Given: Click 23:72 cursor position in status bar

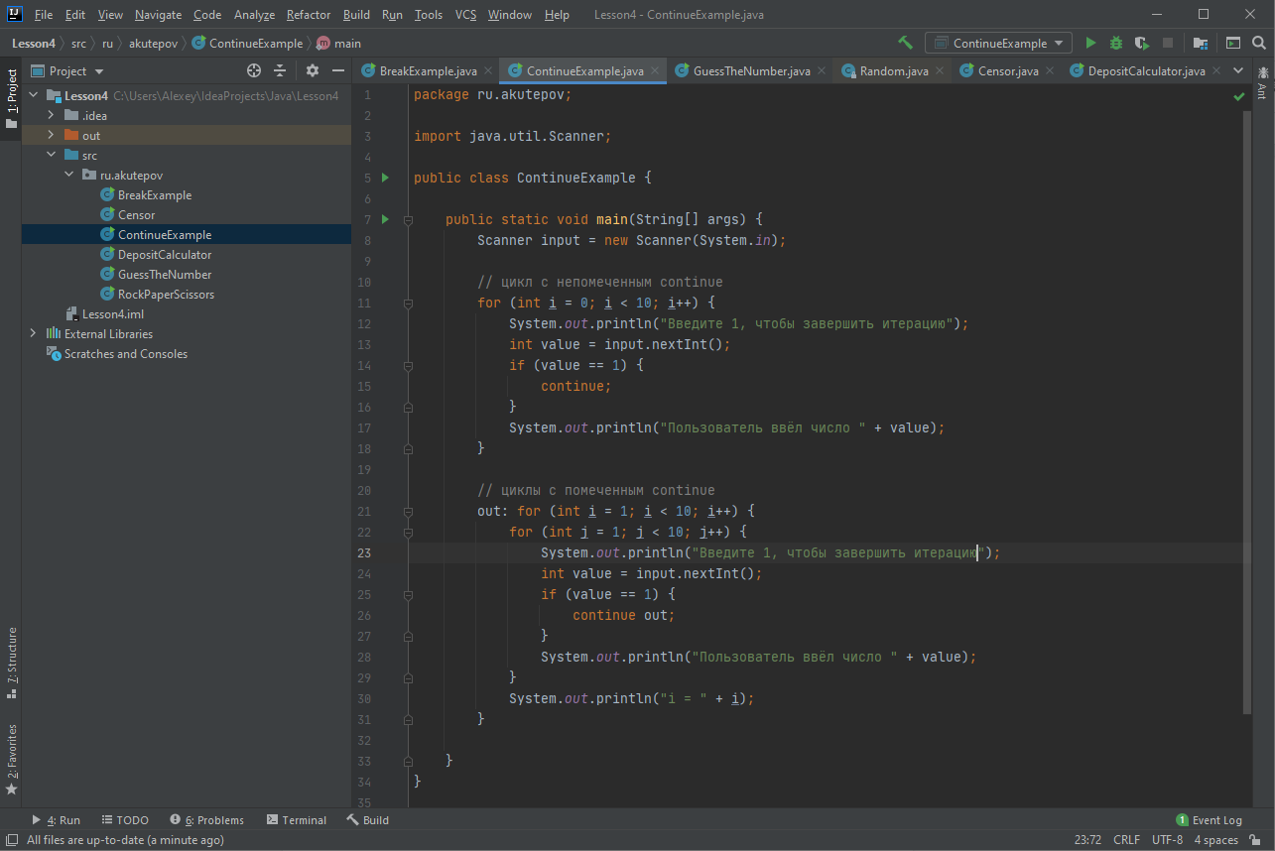Looking at the screenshot, I should pos(1088,840).
